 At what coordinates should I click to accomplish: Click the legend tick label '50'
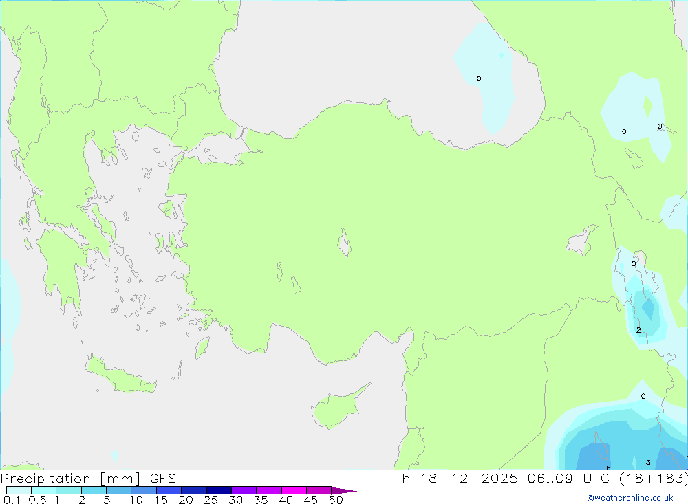coord(336,500)
